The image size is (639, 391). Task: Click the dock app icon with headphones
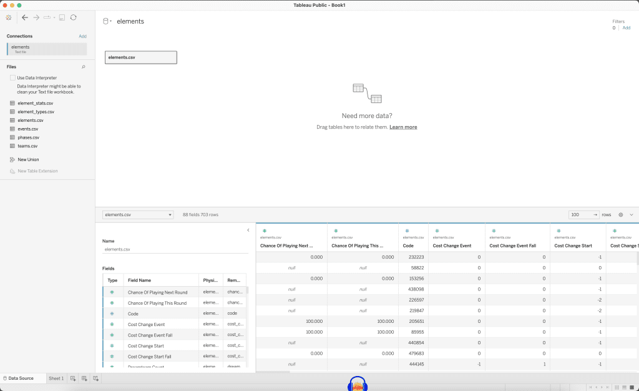coord(358,384)
